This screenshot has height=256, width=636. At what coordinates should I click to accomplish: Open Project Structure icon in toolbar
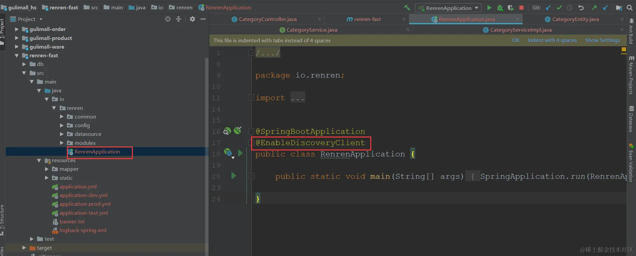point(619,8)
